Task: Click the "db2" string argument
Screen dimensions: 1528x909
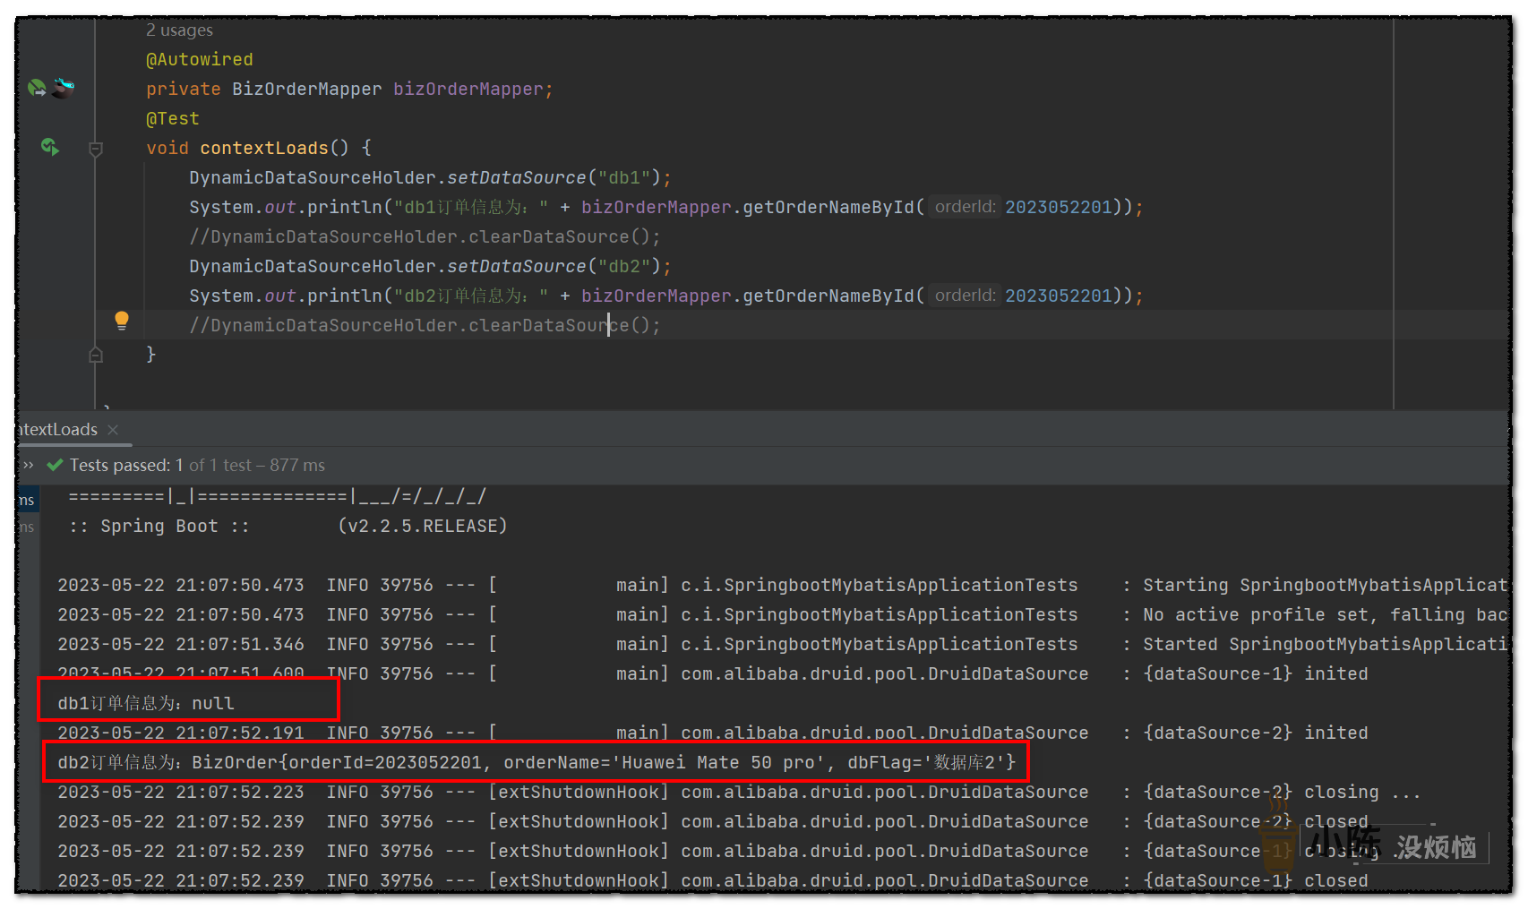Action: pyautogui.click(x=624, y=266)
